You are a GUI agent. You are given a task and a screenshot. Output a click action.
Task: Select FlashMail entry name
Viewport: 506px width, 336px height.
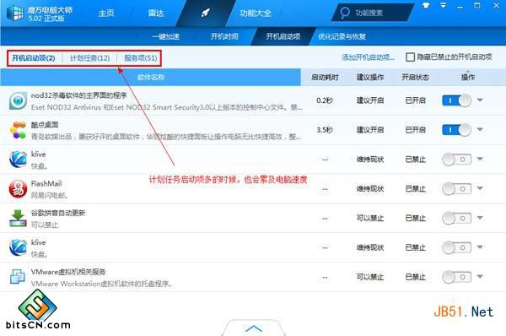46,184
